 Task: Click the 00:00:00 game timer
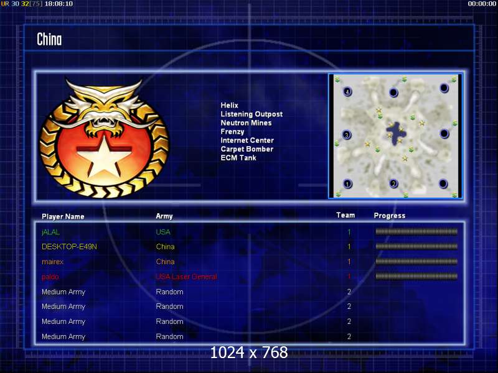pos(482,4)
